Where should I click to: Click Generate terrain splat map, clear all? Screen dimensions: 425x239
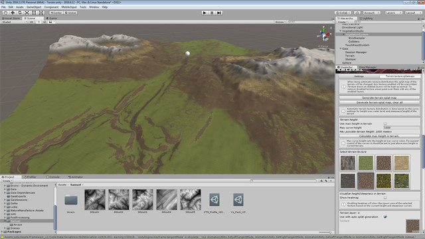(379, 102)
